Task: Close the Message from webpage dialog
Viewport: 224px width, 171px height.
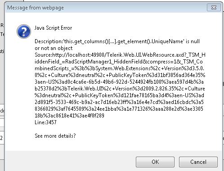Action: (214, 7)
